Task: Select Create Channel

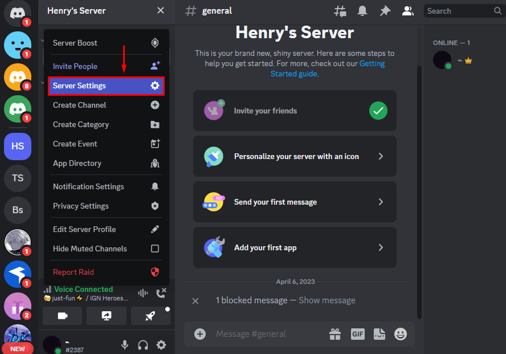Action: [x=106, y=105]
